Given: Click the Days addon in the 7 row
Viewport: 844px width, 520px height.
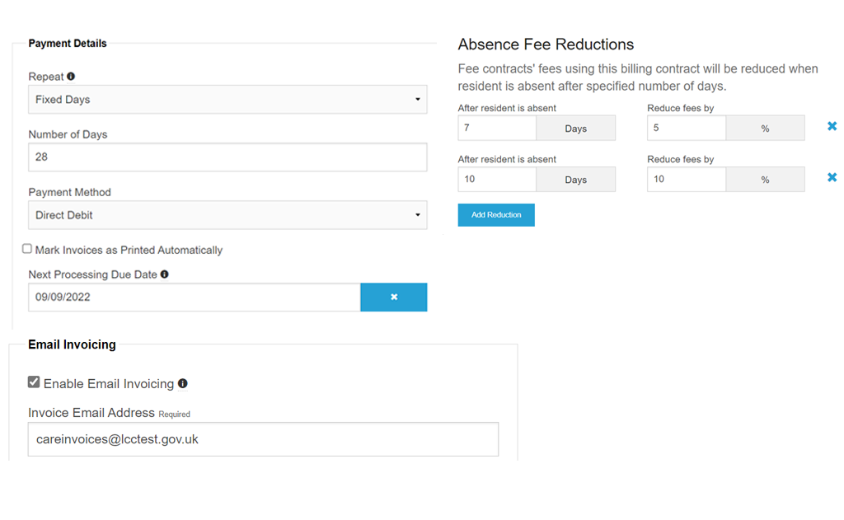Looking at the screenshot, I should (x=575, y=128).
